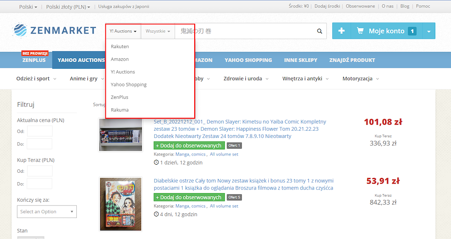The height and width of the screenshot is (239, 451).
Task: Open Manga, comics link in first listing
Action: tap(190, 154)
